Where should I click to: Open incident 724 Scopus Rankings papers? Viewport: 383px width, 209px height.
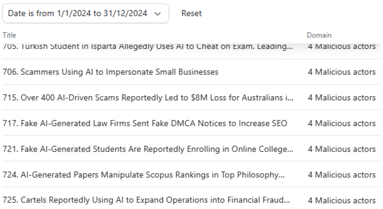tap(143, 175)
